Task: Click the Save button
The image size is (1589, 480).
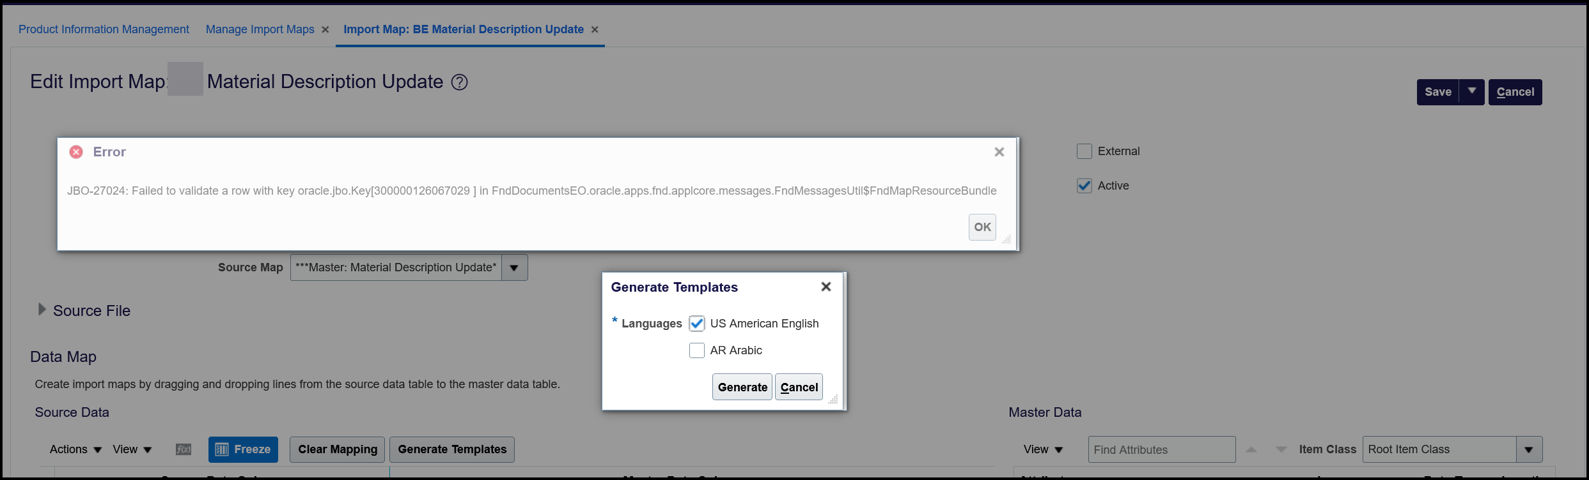Action: point(1438,92)
